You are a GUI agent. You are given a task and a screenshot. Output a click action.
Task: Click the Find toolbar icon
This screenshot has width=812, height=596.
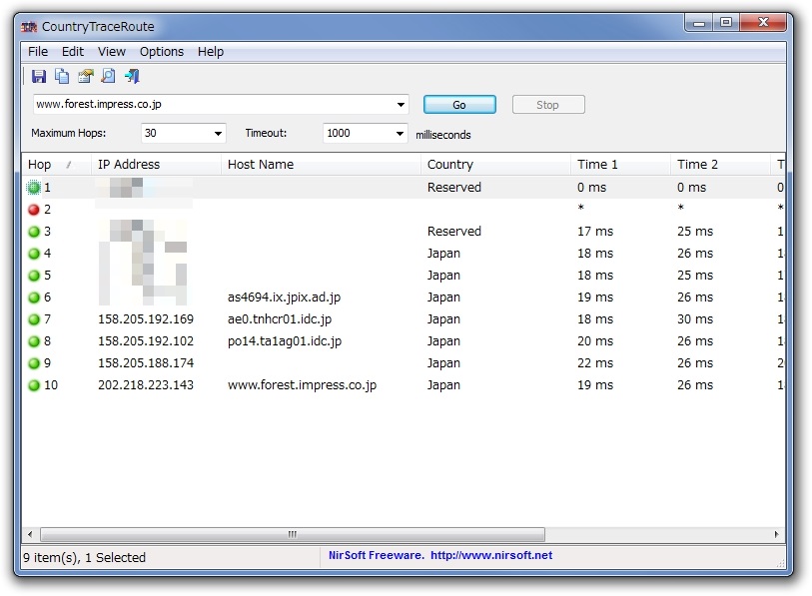[x=108, y=77]
